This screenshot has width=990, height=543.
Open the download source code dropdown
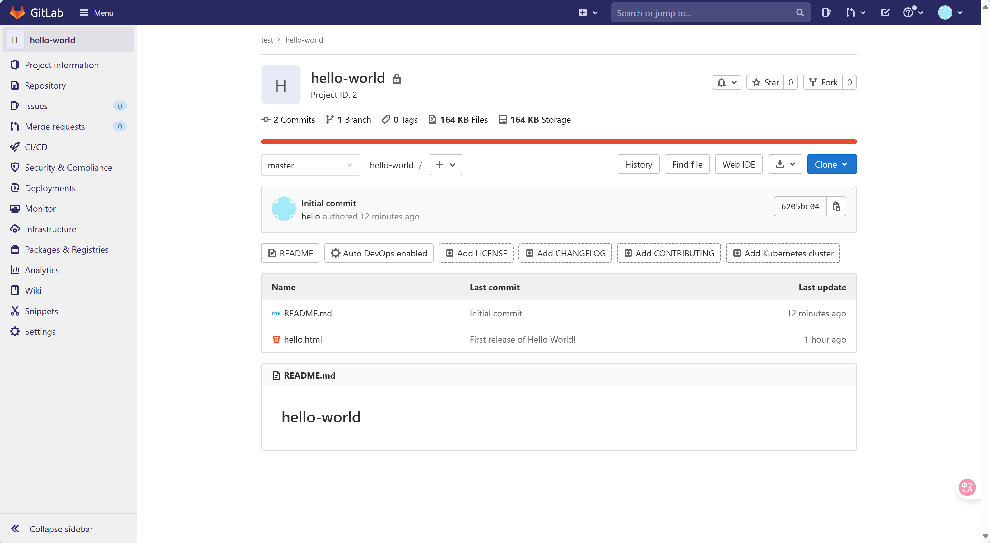[x=785, y=164]
